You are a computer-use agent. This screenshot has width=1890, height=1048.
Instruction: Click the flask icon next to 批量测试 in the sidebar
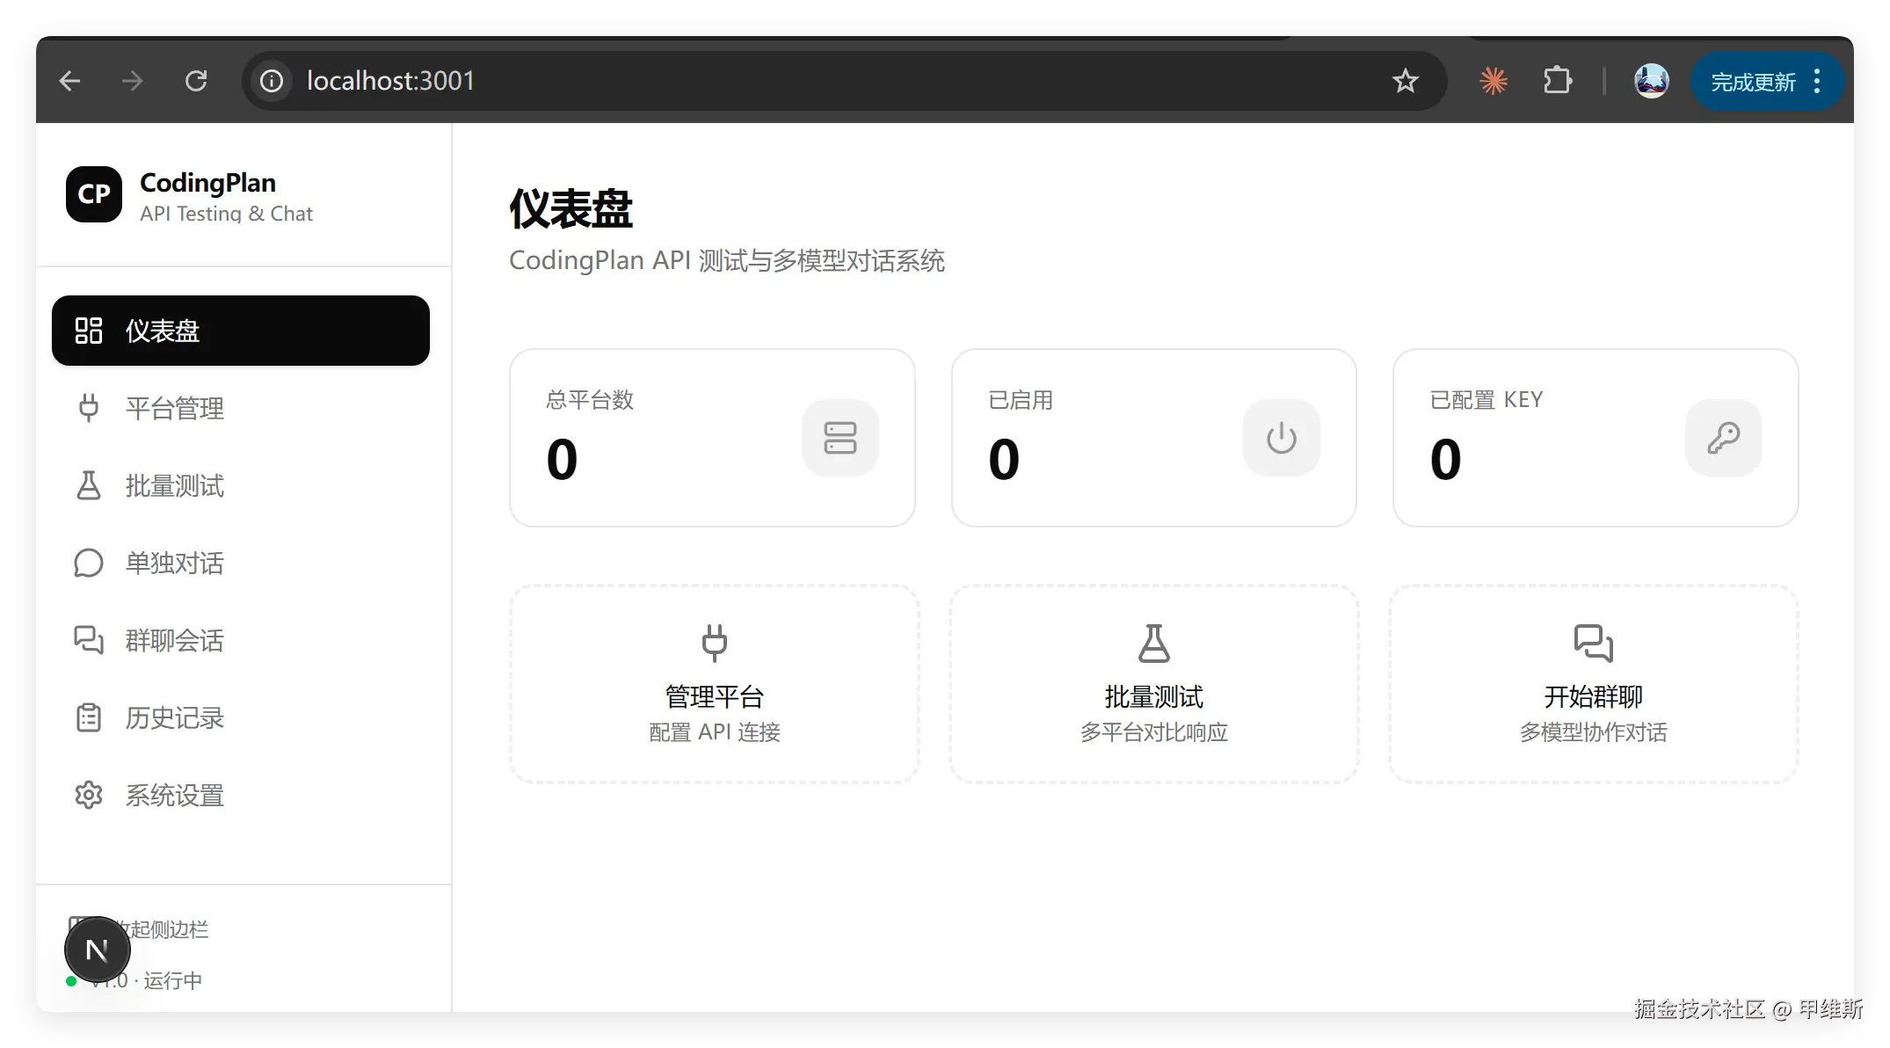89,485
